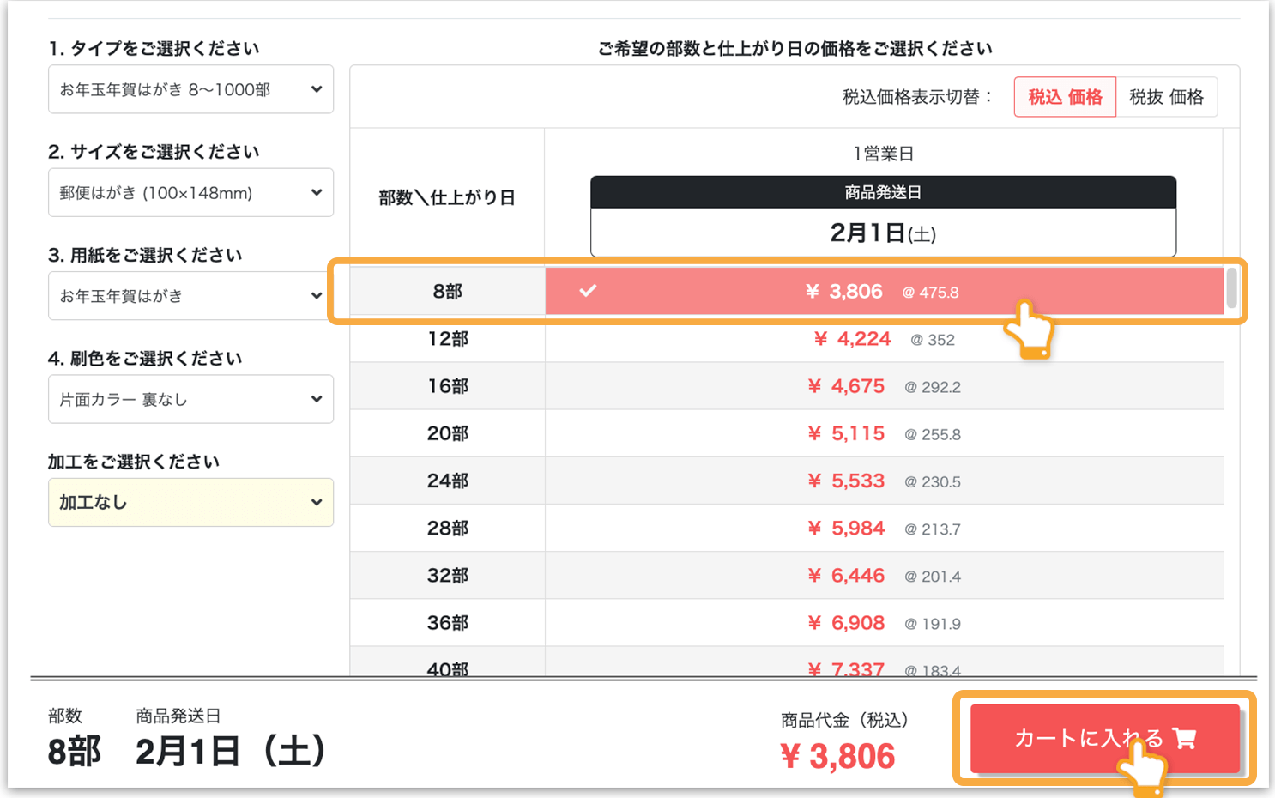Switch price display to 税込 価格
The width and height of the screenshot is (1275, 798).
pyautogui.click(x=1065, y=97)
